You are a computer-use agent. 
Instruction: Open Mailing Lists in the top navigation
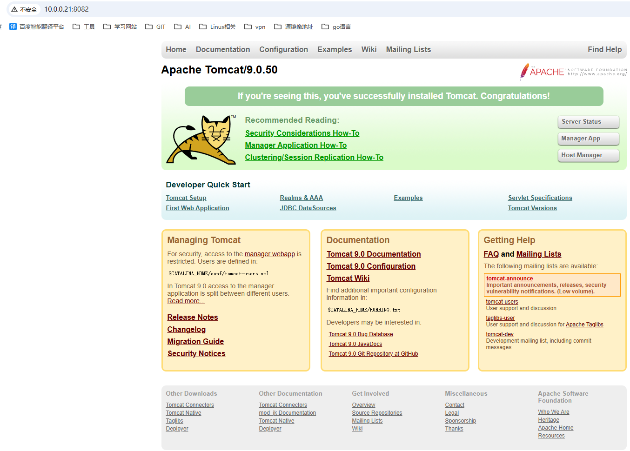[x=409, y=49]
